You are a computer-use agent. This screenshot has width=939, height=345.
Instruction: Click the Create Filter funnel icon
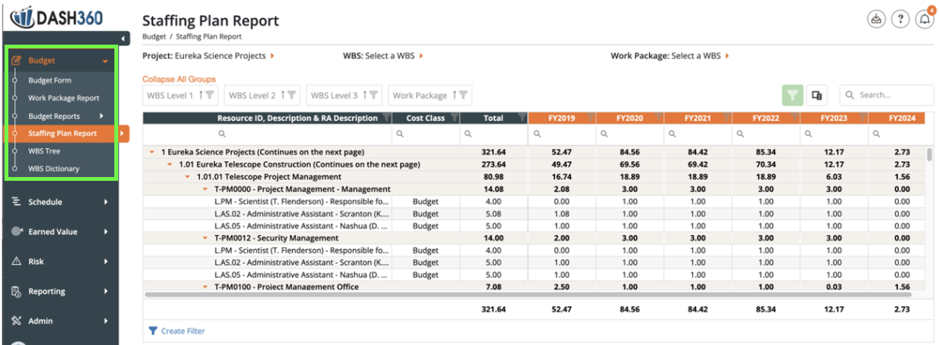pos(153,331)
